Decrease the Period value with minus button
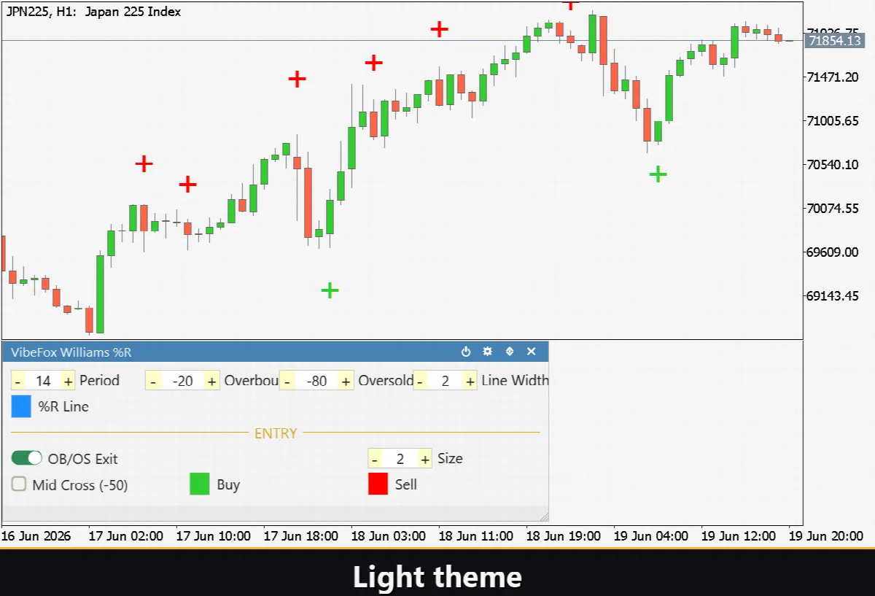Viewport: 875px width, 596px height. point(18,380)
